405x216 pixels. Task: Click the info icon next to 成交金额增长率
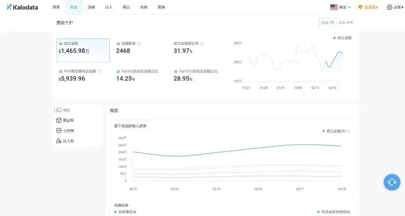tap(202, 43)
